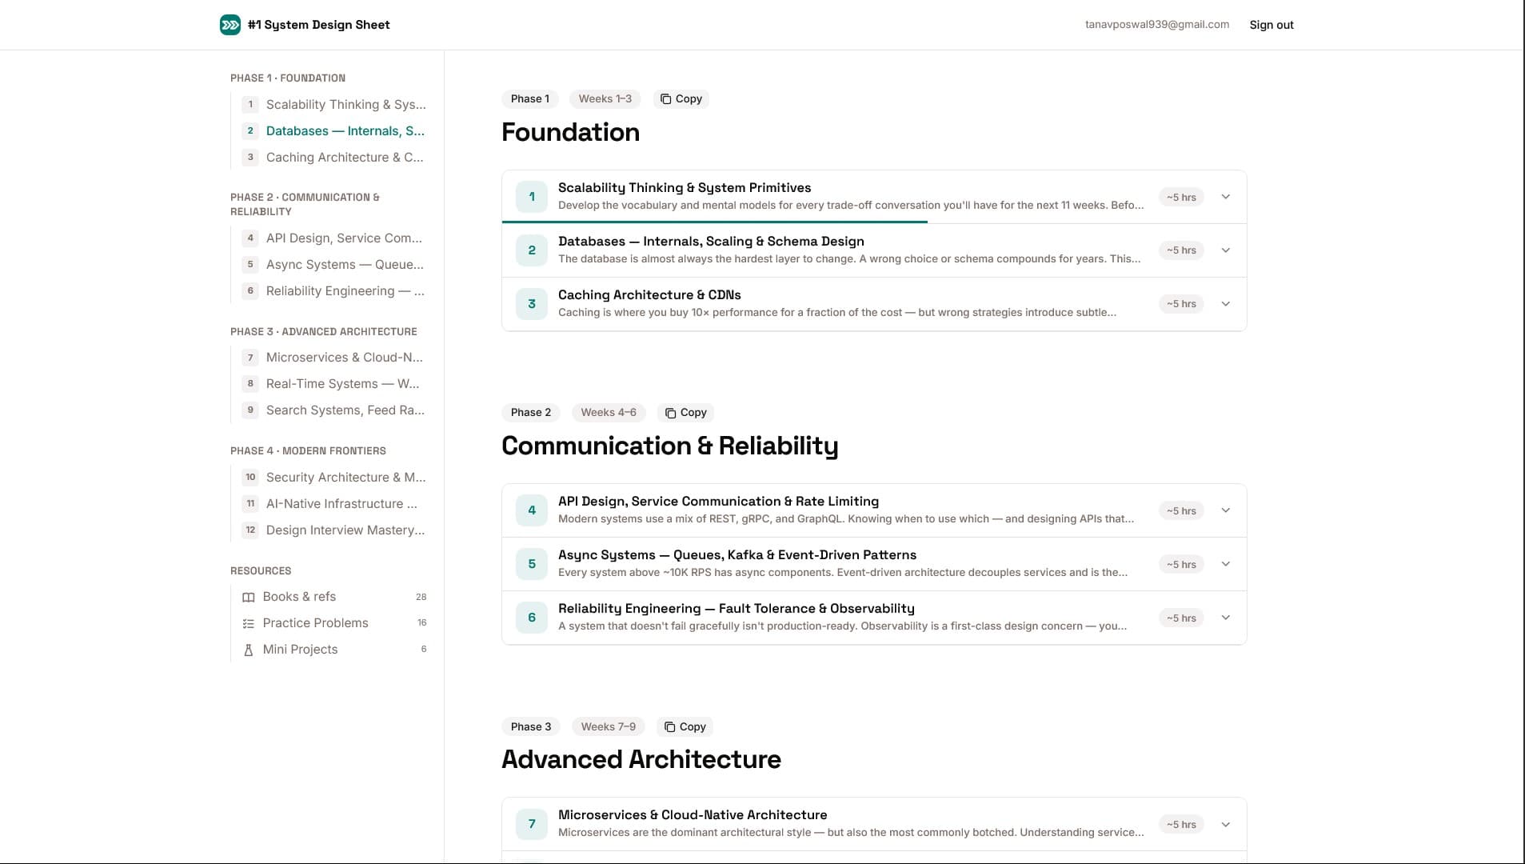Open the Practice Problems resources
The height and width of the screenshot is (864, 1525).
(x=334, y=623)
